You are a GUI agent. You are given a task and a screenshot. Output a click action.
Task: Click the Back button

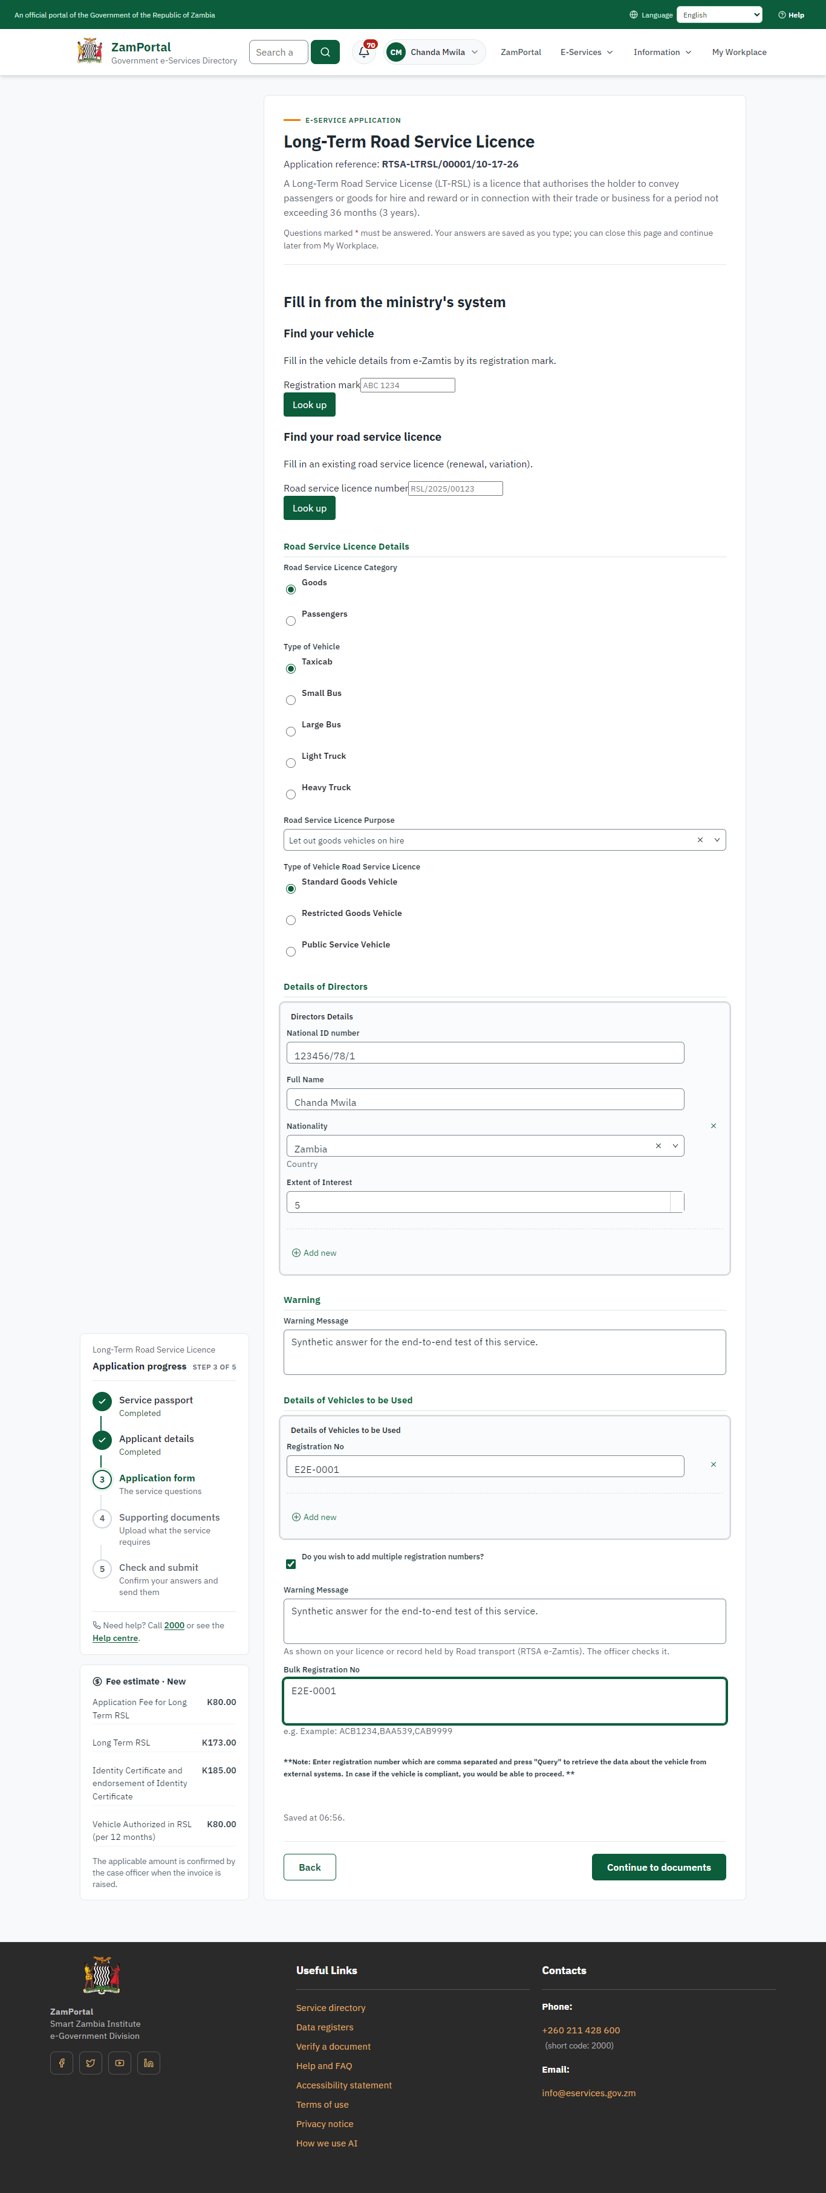310,1867
